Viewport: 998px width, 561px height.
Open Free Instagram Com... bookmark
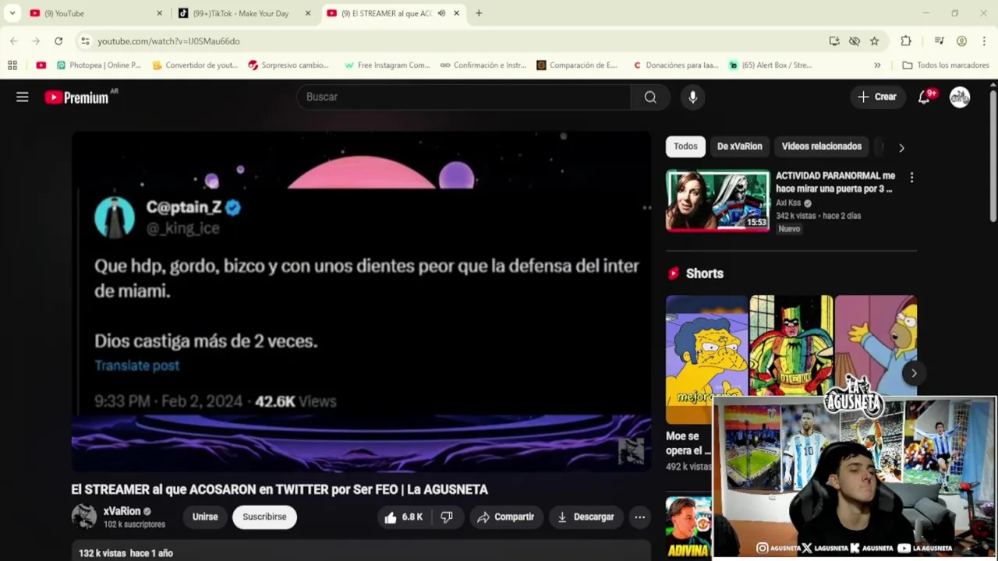click(x=388, y=65)
